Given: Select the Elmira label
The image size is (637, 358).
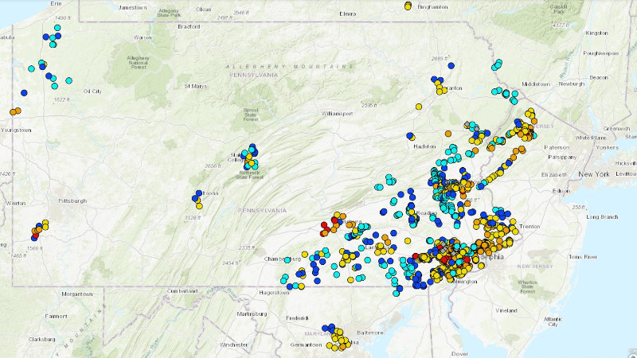Looking at the screenshot, I should (x=348, y=14).
